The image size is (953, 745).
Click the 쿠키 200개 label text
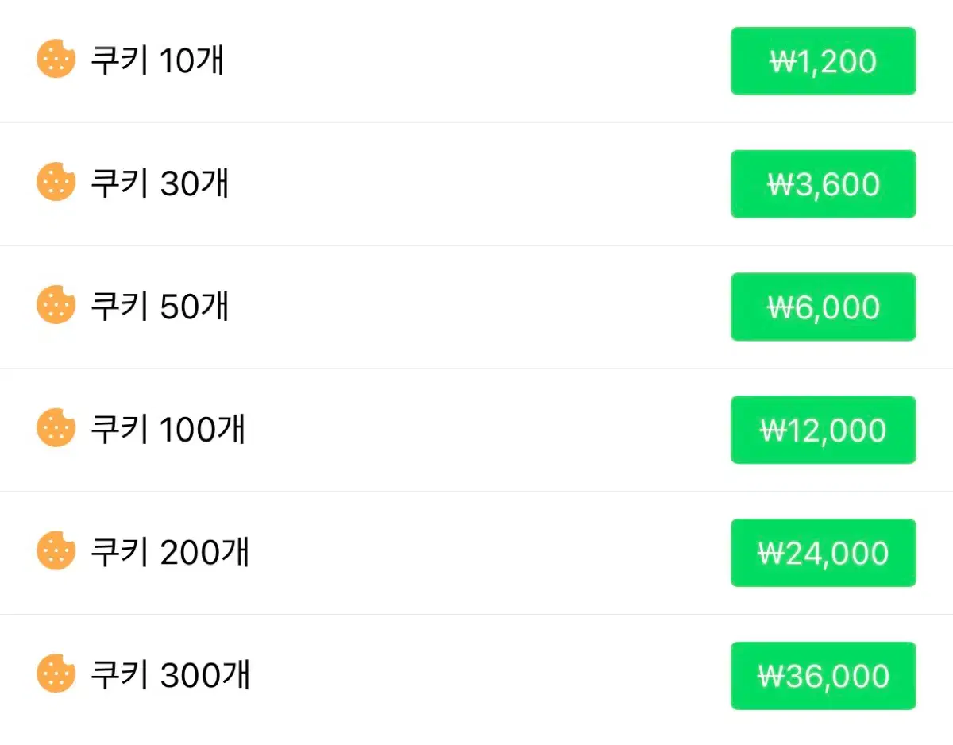click(x=170, y=553)
